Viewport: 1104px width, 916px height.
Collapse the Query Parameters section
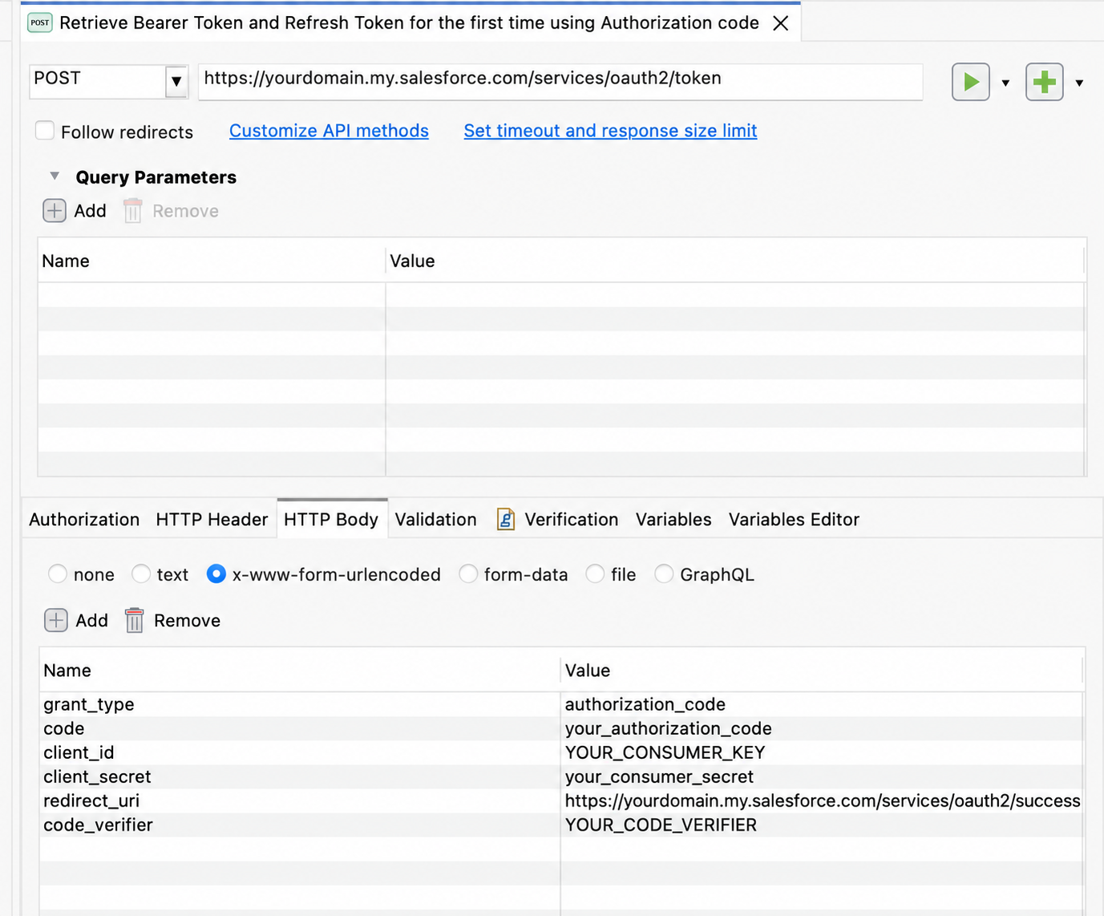tap(55, 176)
